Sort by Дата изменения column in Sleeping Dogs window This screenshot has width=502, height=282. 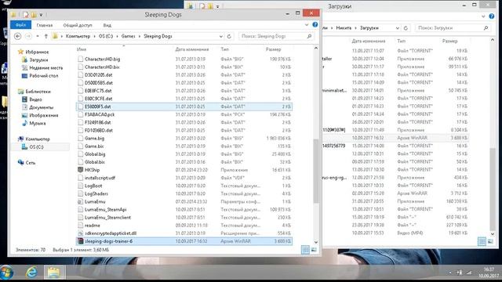191,49
